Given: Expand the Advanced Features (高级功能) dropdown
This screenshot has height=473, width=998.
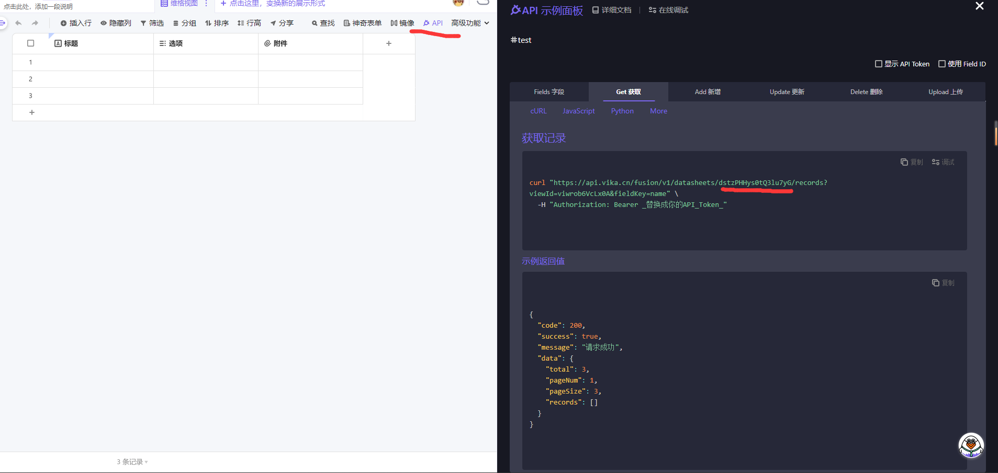Looking at the screenshot, I should pyautogui.click(x=470, y=23).
